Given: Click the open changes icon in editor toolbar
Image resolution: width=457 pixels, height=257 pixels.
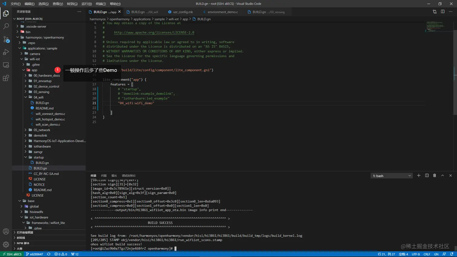Looking at the screenshot, I should 435,12.
